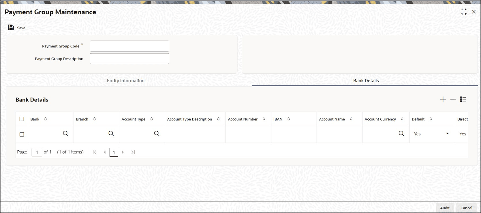The width and height of the screenshot is (481, 213).
Task: Click the "(1 of 1 items)" text
Action: pos(70,152)
